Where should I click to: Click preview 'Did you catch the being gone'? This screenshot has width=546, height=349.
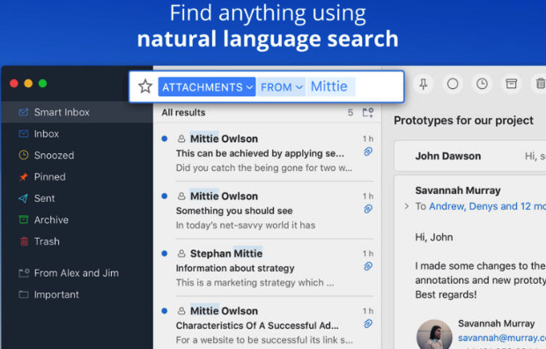coord(264,168)
